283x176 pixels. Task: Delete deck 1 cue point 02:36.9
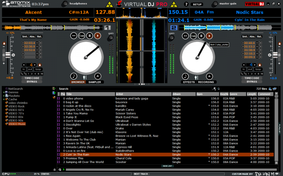coord(41,46)
